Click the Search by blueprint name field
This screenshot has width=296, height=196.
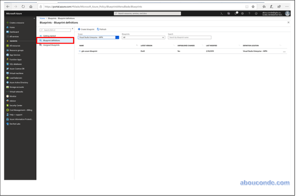coord(189,37)
